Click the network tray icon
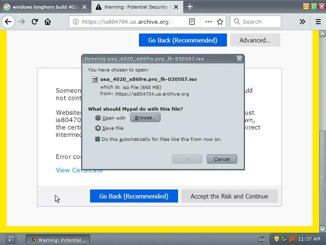The width and height of the screenshot is (326, 245). (x=284, y=239)
